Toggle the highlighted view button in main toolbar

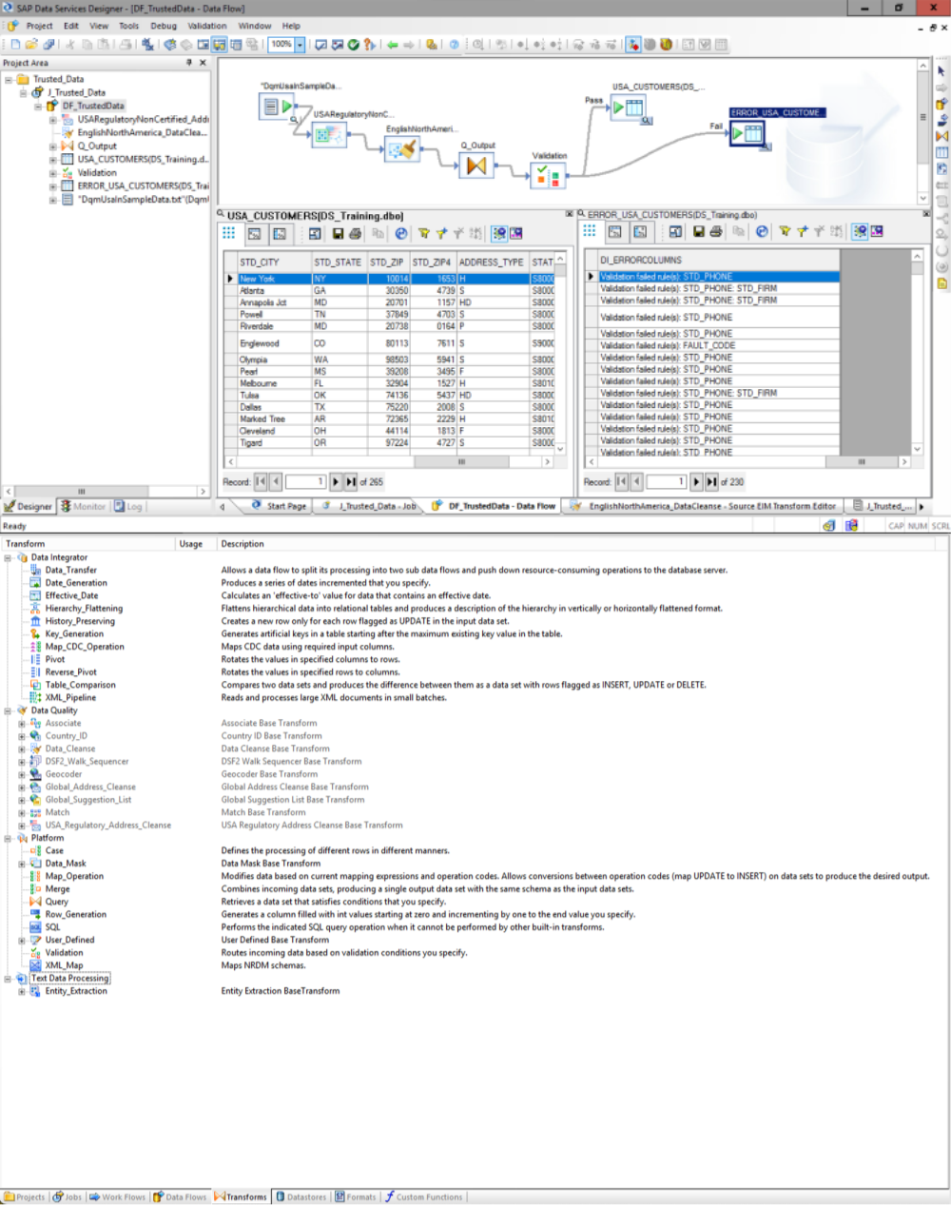220,45
